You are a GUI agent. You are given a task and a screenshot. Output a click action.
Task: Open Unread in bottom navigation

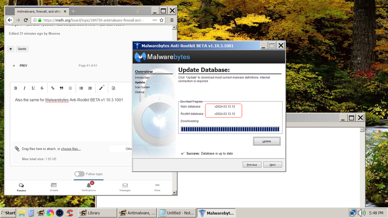coord(54,187)
